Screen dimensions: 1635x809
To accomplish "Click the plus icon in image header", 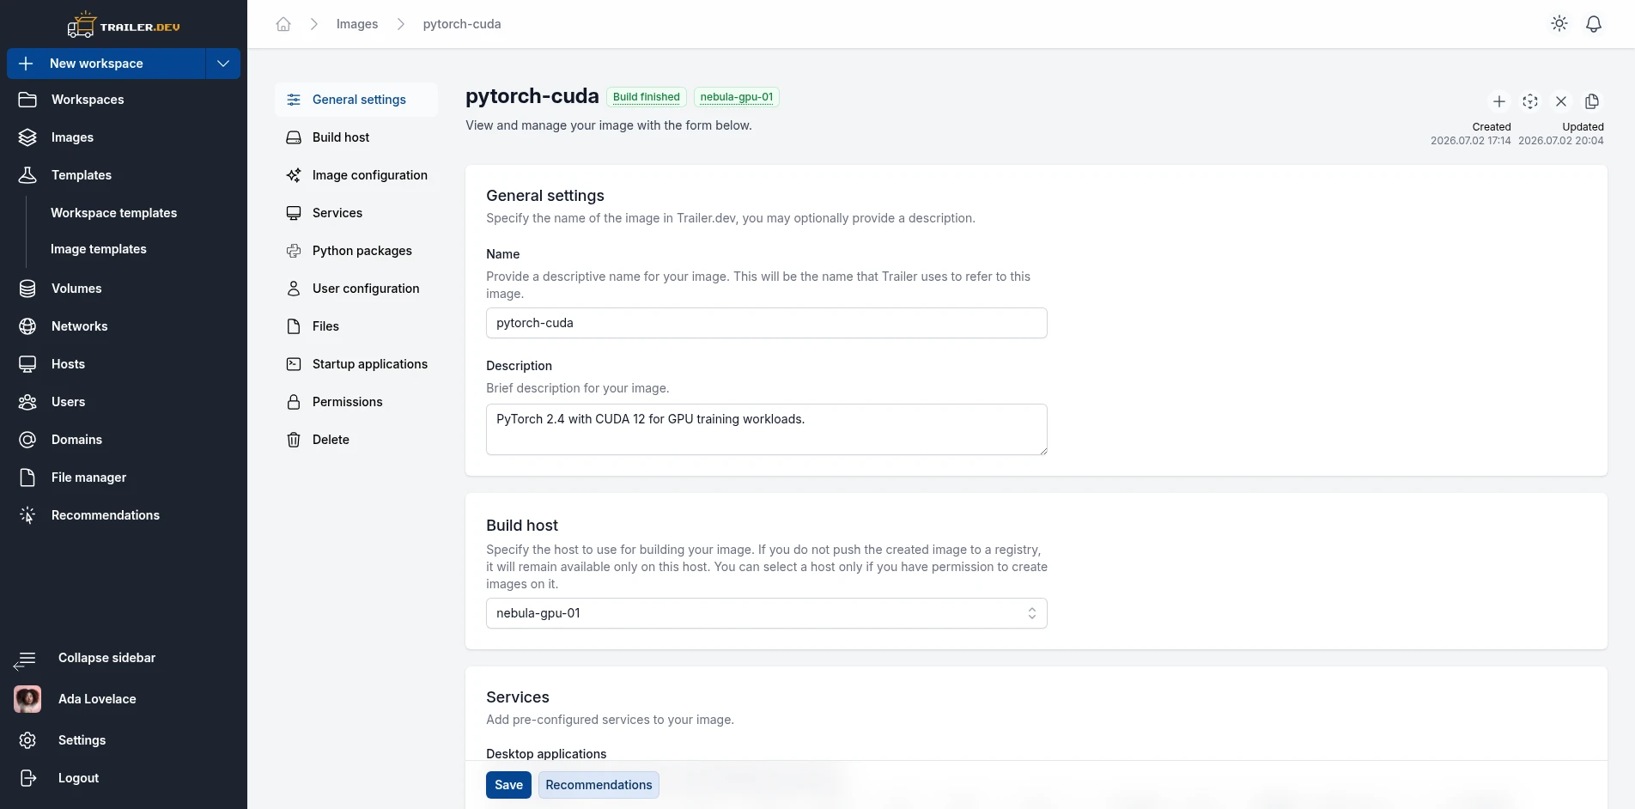I will (1499, 101).
